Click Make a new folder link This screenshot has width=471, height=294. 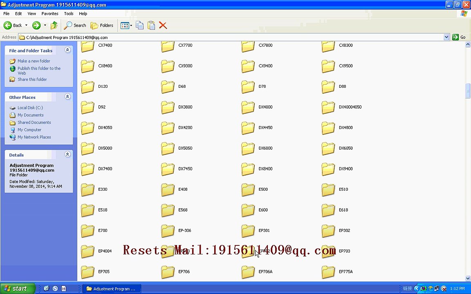pos(34,61)
